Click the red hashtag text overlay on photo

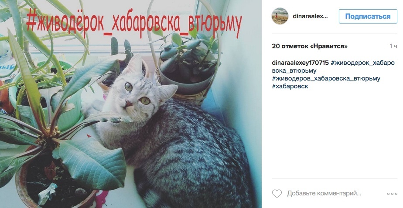point(133,23)
